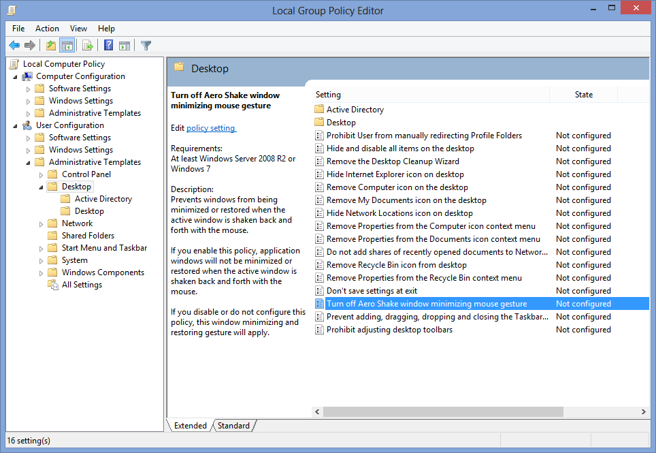Click the Filter funnel toolbar icon

(x=146, y=45)
